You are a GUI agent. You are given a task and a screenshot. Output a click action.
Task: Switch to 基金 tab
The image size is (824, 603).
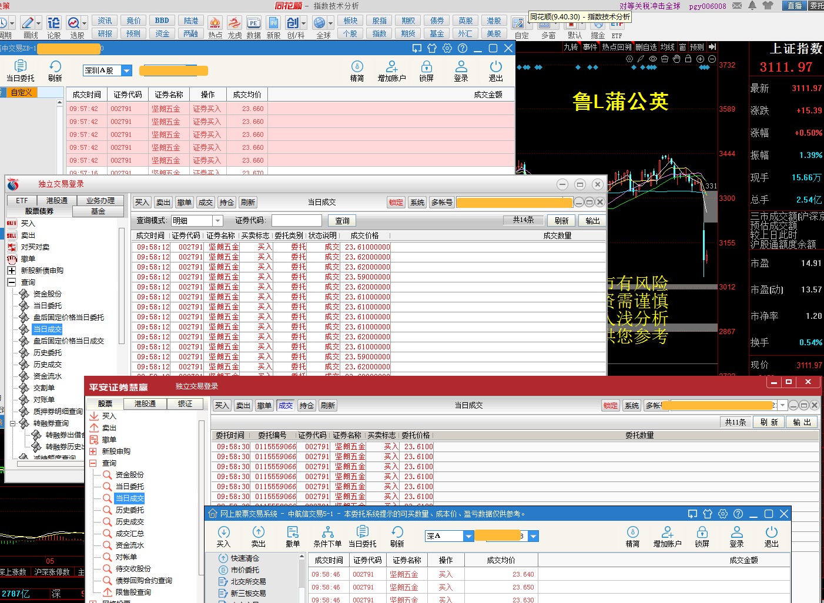coord(98,211)
